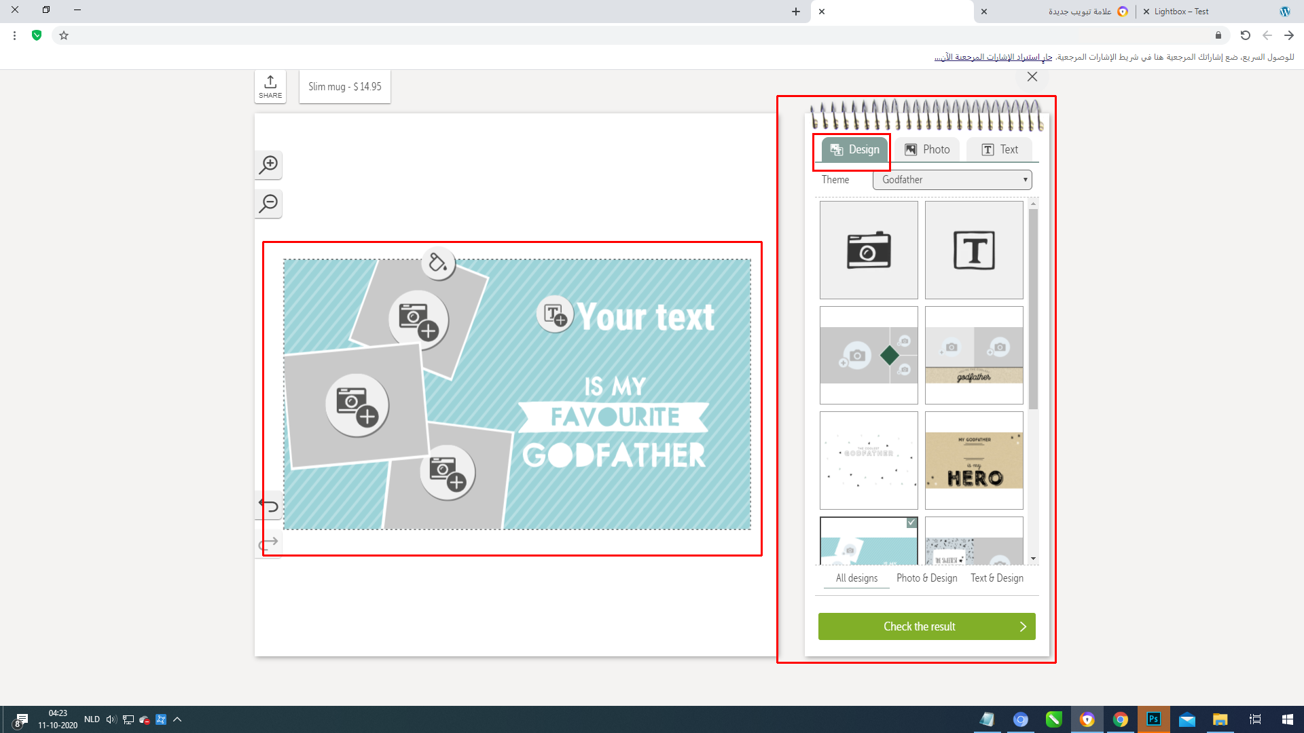Click scroll down arrow in designs list
The image size is (1304, 733).
pyautogui.click(x=1033, y=559)
